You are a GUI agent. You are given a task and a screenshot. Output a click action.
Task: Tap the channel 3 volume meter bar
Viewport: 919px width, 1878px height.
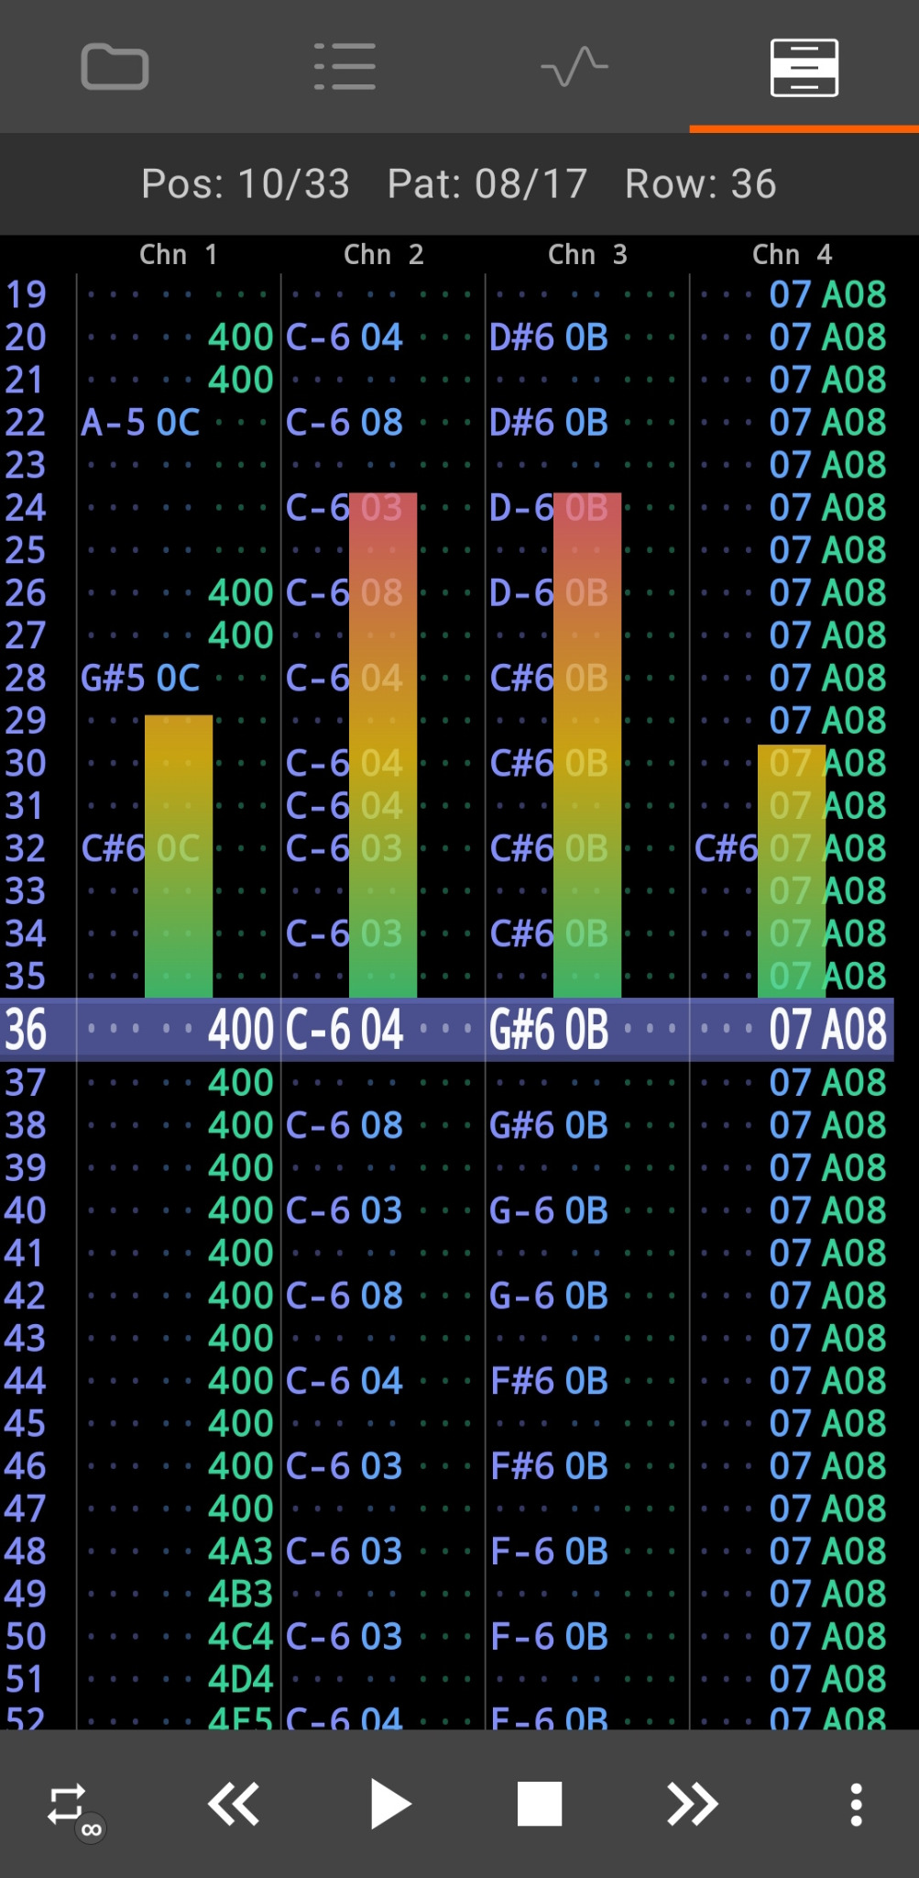click(x=587, y=745)
